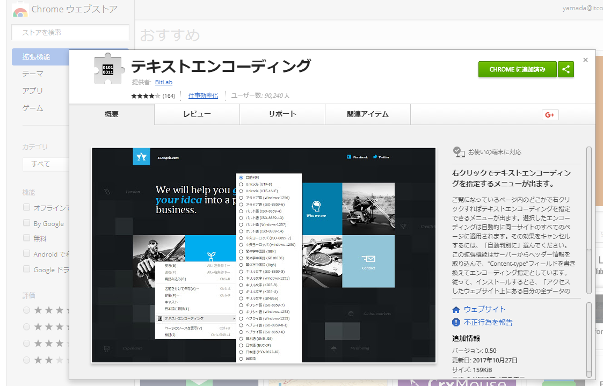Toggle the オフライン filter checkbox
Screen dimensions: 603x386
26,207
